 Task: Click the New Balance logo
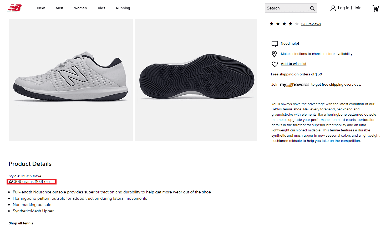pos(14,8)
